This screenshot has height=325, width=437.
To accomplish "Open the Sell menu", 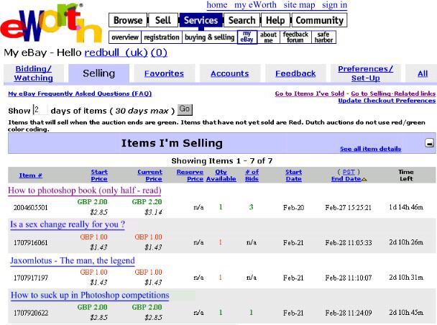I will (x=163, y=20).
